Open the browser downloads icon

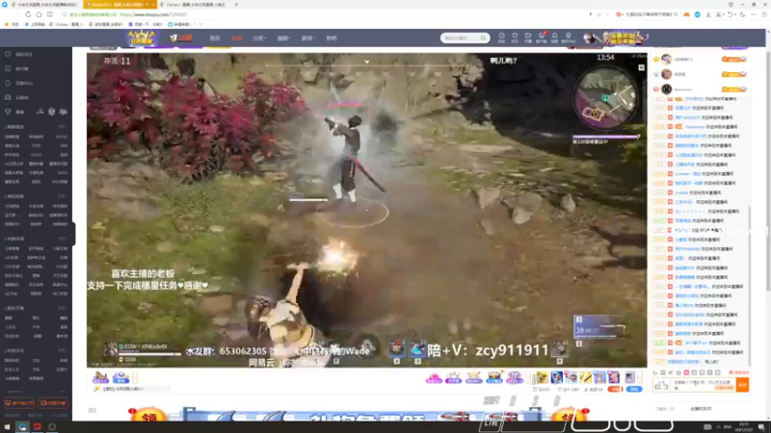tap(708, 14)
